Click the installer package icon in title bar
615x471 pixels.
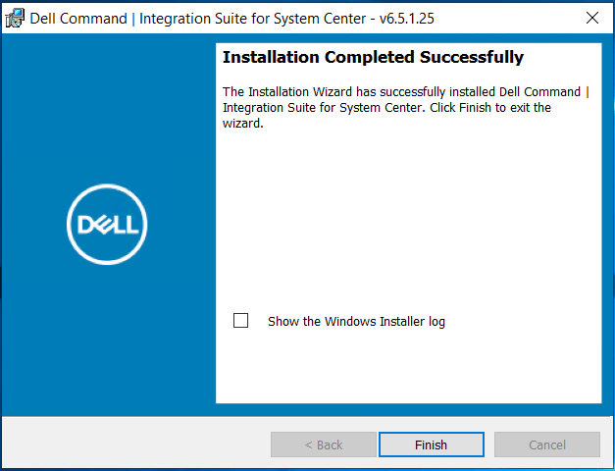pyautogui.click(x=15, y=18)
